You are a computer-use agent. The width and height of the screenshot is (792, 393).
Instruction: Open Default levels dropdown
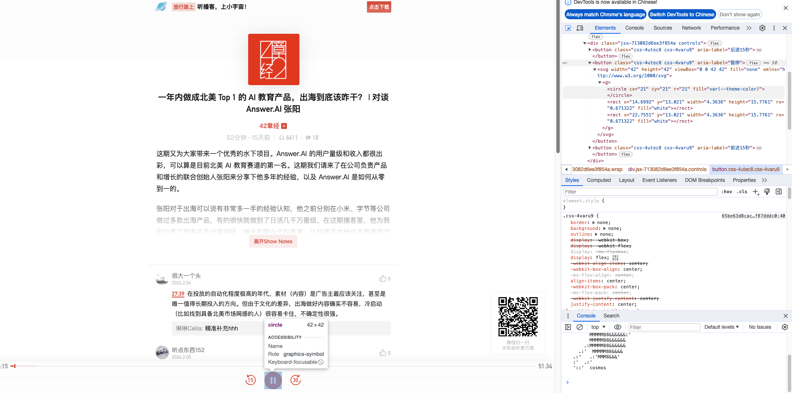[x=722, y=327]
